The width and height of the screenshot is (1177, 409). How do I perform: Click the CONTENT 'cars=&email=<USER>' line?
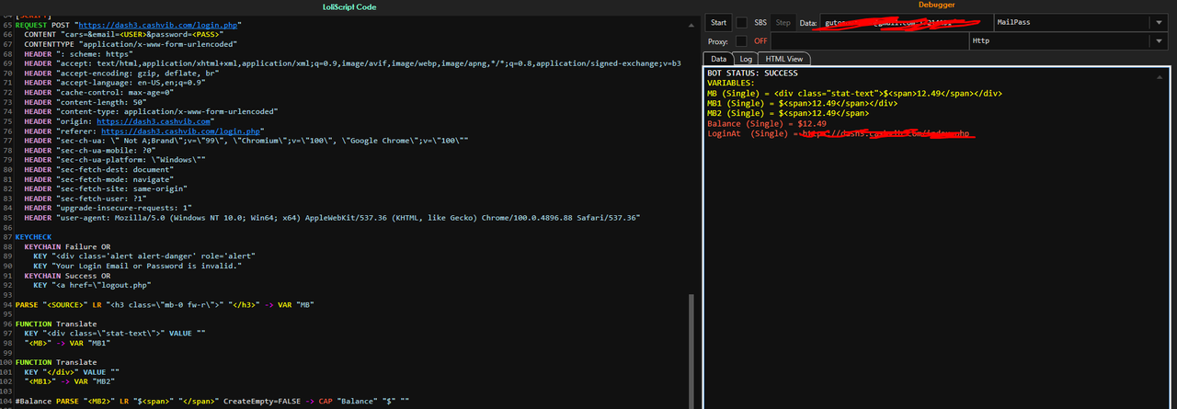tap(123, 34)
